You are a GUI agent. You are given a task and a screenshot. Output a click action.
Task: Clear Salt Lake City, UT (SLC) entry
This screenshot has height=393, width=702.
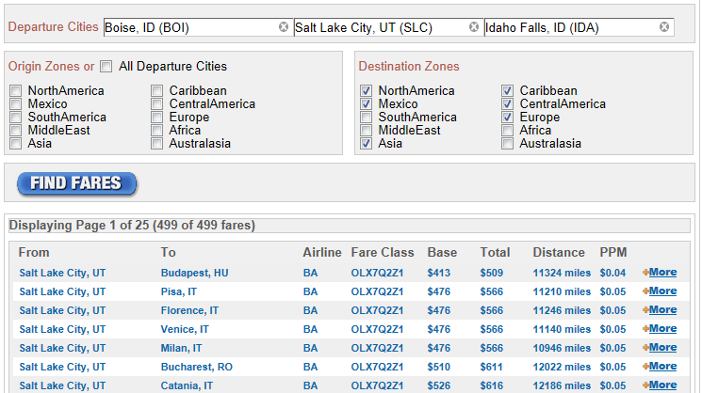pos(474,27)
